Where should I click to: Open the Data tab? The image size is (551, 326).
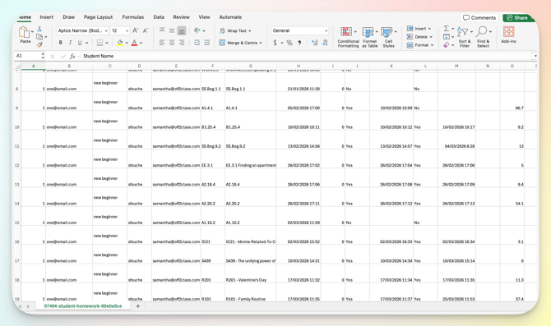coord(159,17)
